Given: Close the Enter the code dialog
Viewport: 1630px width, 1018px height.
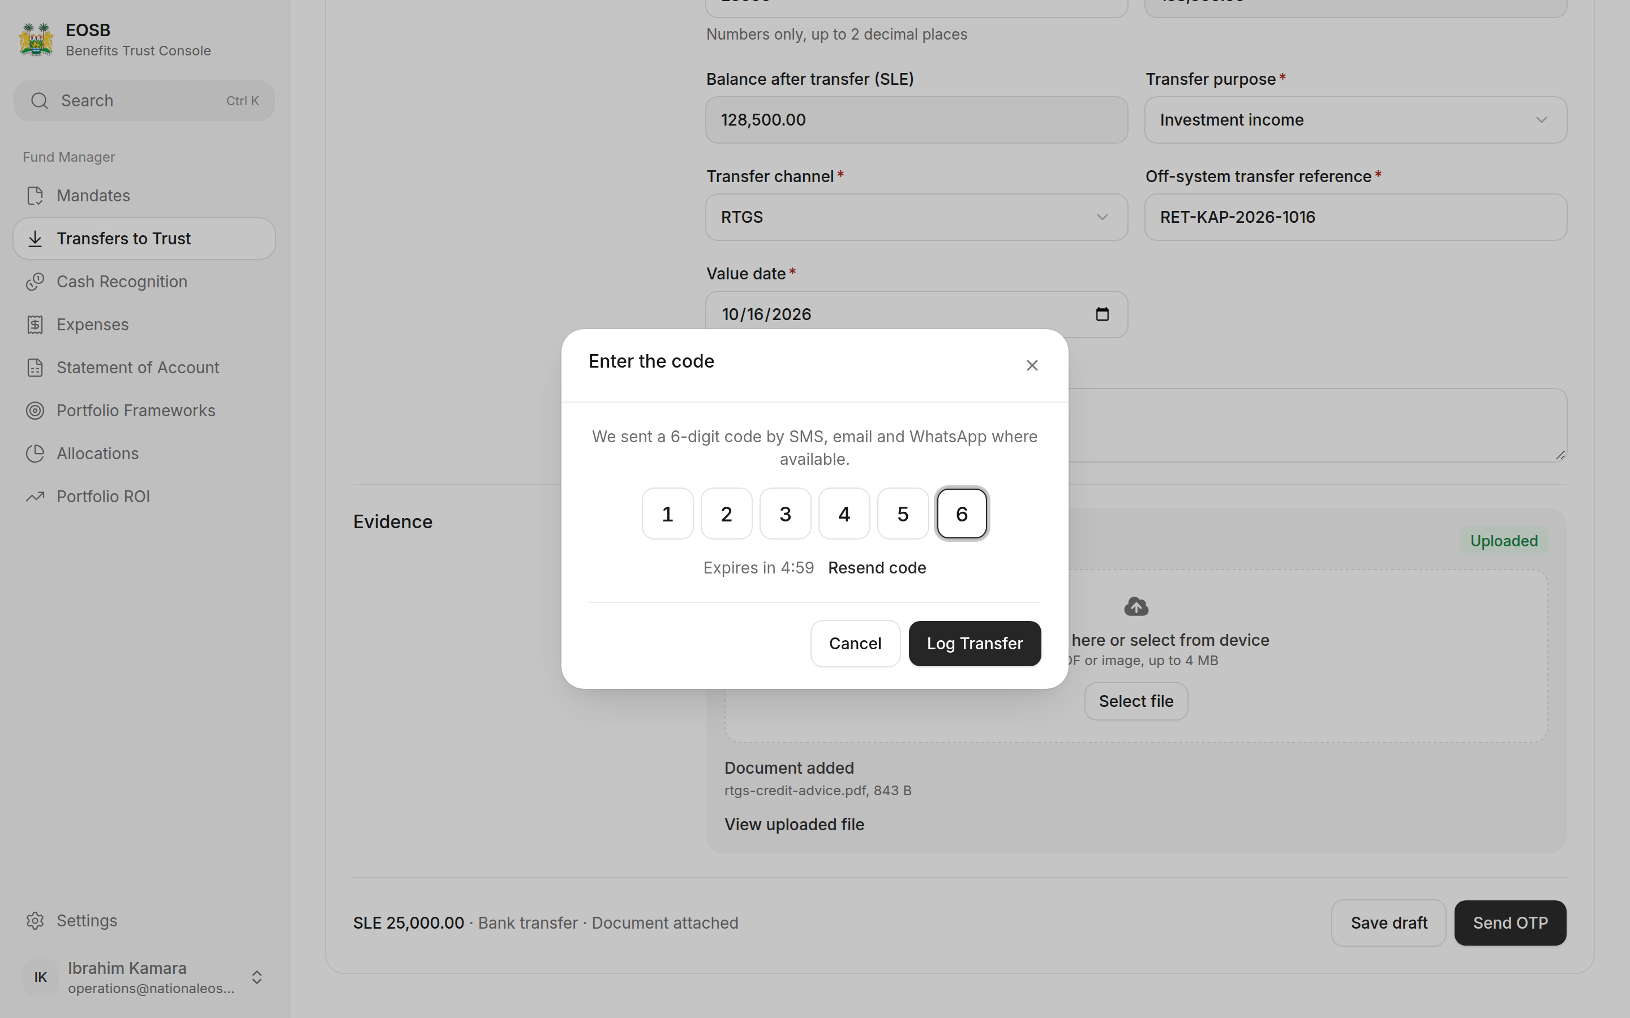Looking at the screenshot, I should [x=1032, y=365].
